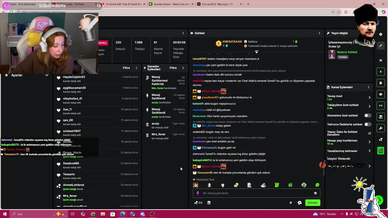
Task: Toggle the broadcast signal panel icon
Action: coord(381,106)
